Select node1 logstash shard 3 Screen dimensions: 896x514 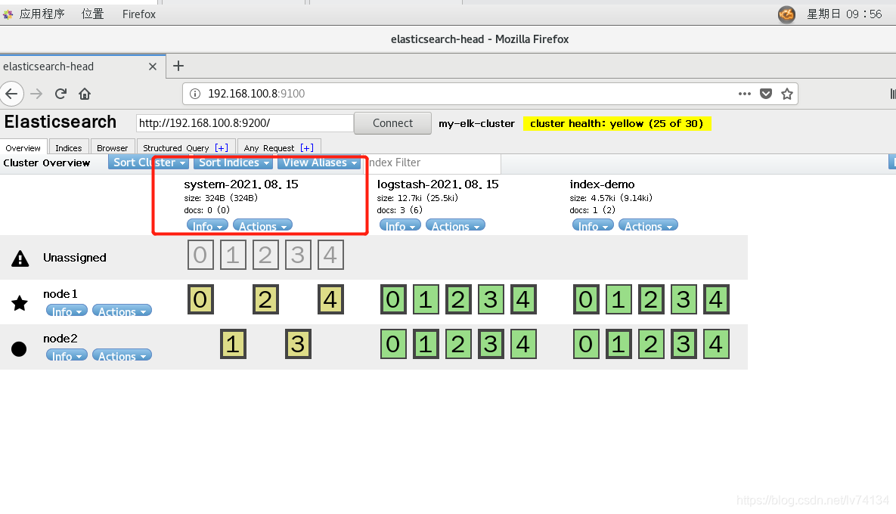click(x=491, y=299)
